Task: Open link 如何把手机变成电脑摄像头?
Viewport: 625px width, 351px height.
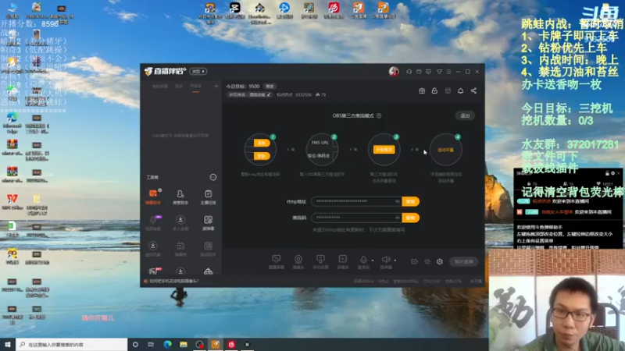Action: click(174, 281)
